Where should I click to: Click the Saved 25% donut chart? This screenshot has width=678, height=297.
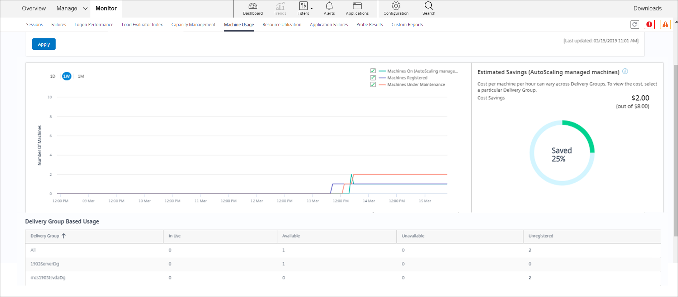(x=562, y=153)
